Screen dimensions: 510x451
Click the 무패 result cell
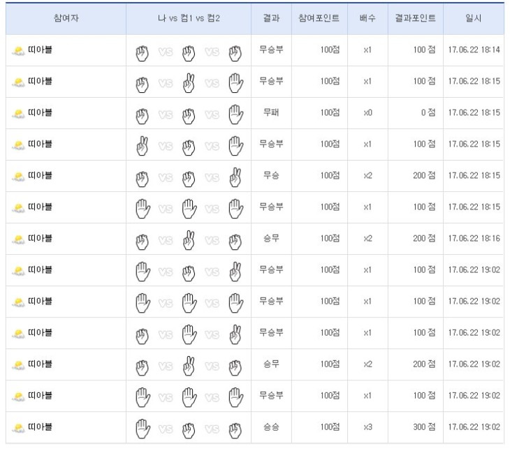[x=271, y=112]
